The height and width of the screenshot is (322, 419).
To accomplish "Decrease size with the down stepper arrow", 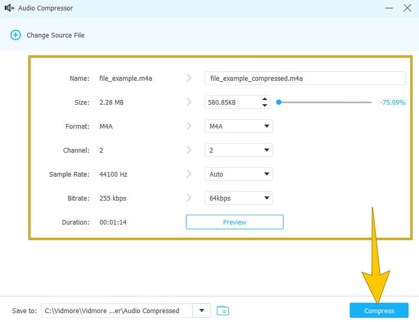I will (x=264, y=105).
